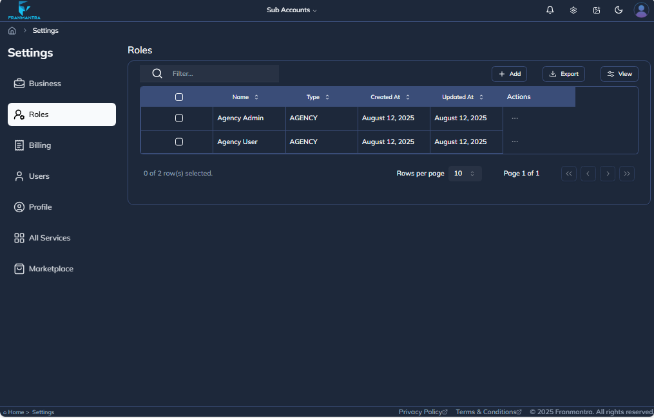Open the Billing section in the sidebar

(x=40, y=145)
